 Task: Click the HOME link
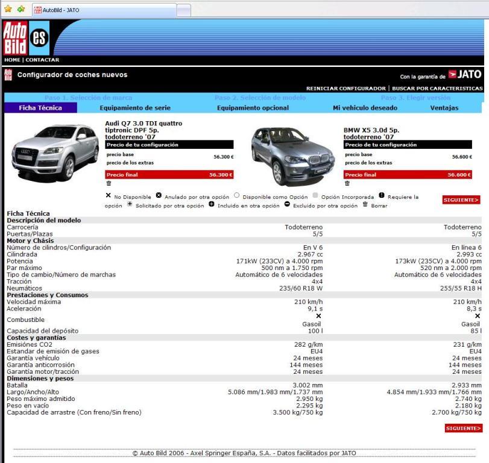tap(12, 60)
